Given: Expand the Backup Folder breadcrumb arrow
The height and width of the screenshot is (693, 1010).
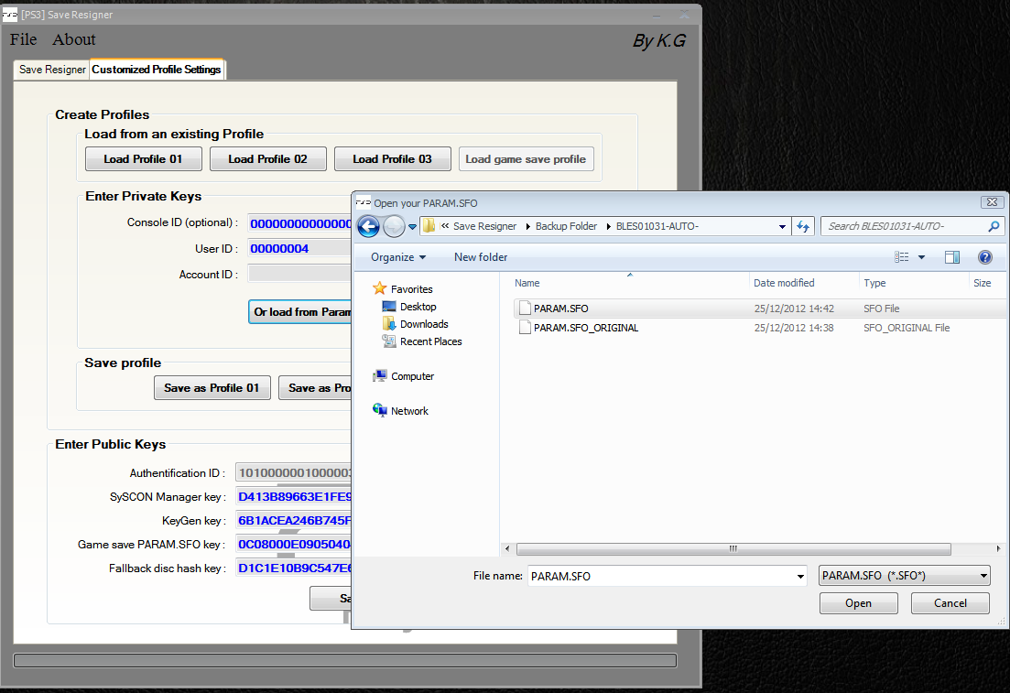Looking at the screenshot, I should (608, 227).
